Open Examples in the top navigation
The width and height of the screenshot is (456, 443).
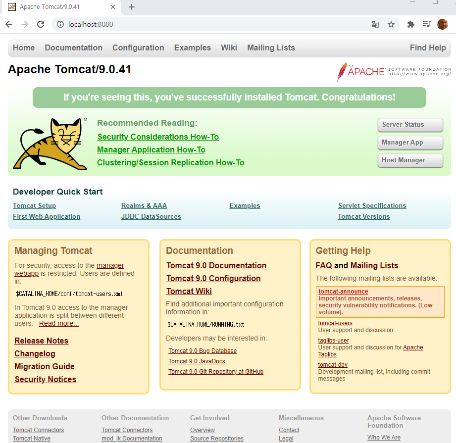pyautogui.click(x=193, y=48)
